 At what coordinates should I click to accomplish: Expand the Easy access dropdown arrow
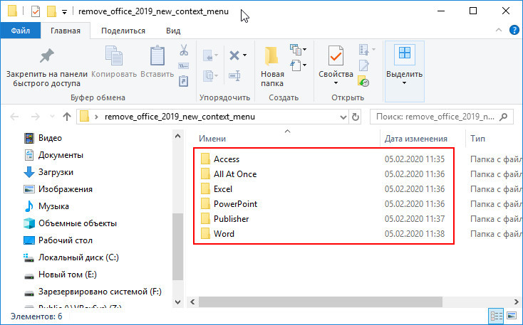click(304, 65)
